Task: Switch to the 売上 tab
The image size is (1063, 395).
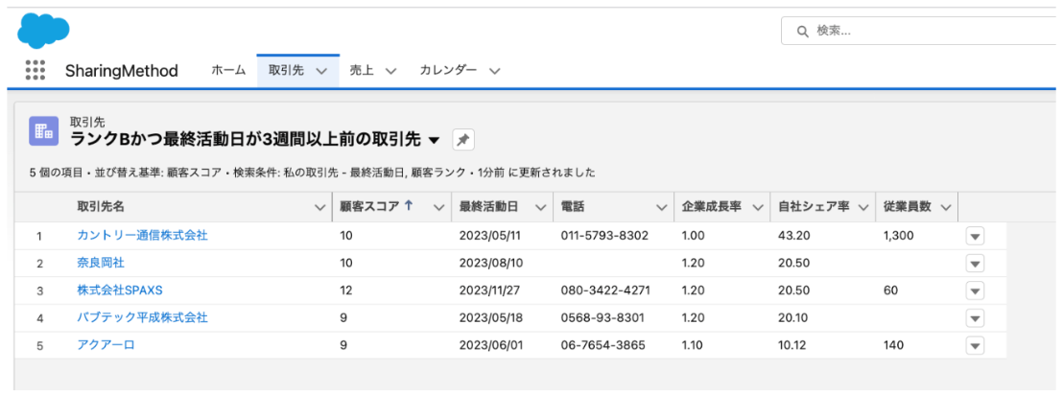Action: point(361,70)
